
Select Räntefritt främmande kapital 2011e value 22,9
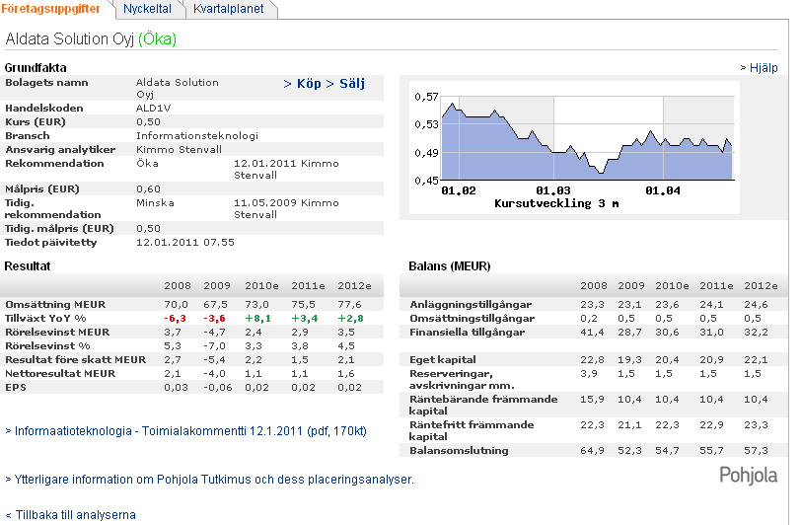(711, 424)
